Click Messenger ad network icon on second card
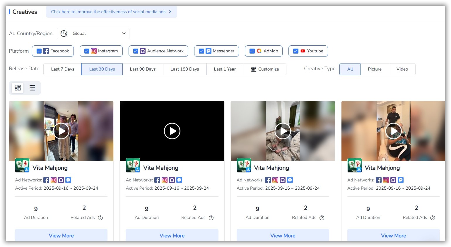The width and height of the screenshot is (451, 247). [179, 180]
